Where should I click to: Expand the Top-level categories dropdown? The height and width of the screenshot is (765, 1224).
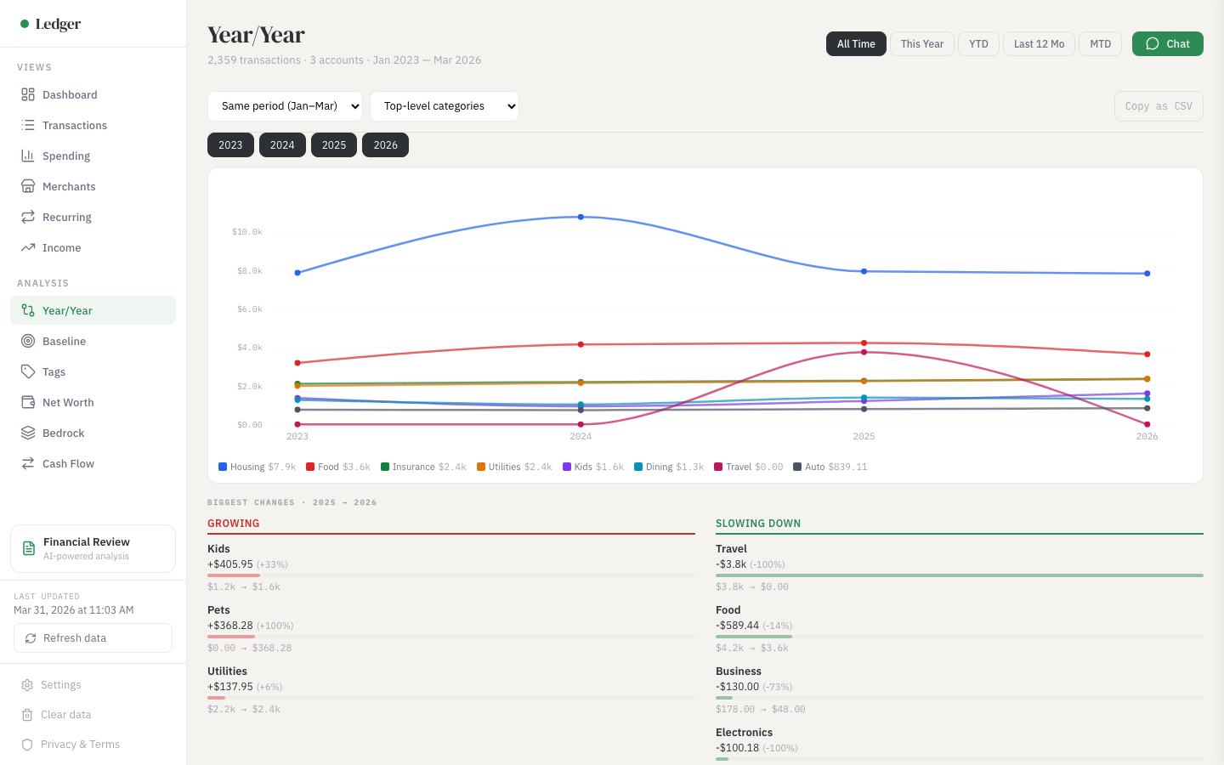(x=444, y=106)
